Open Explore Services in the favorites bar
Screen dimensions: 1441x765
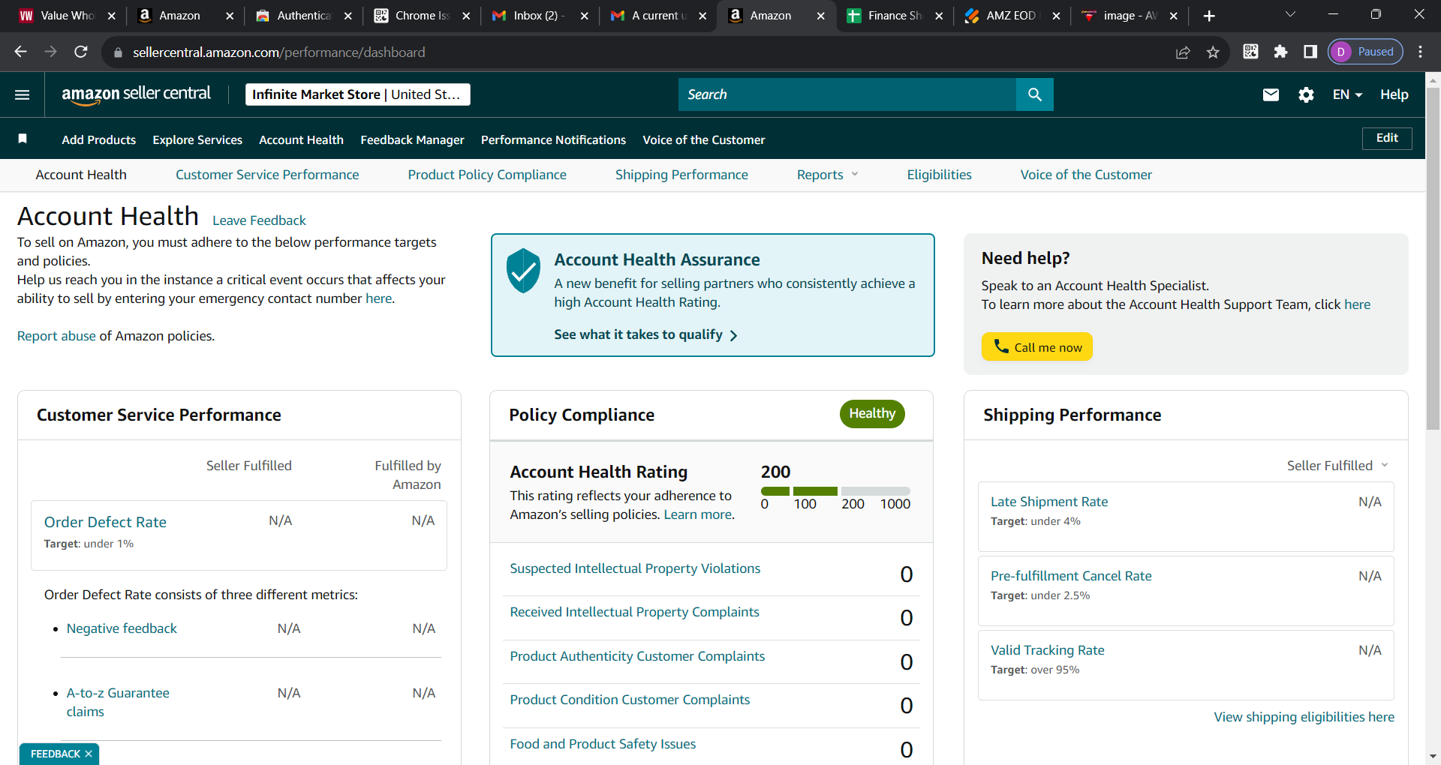point(197,139)
